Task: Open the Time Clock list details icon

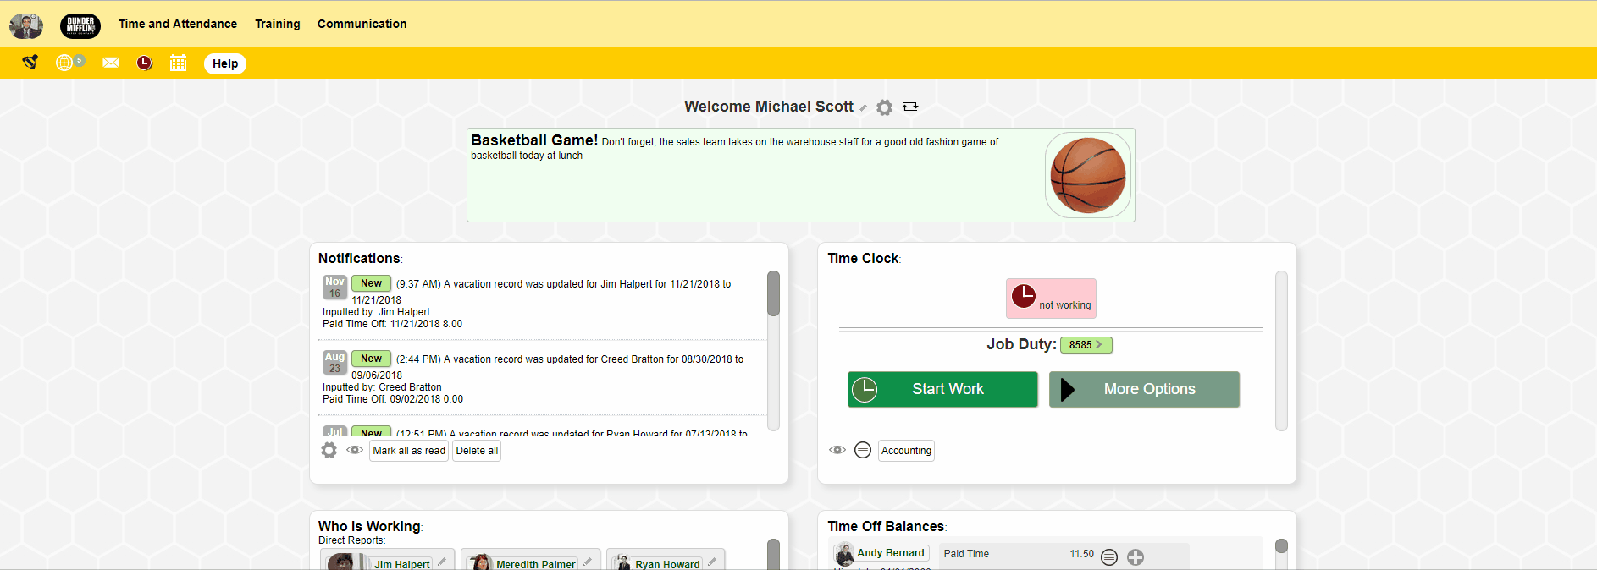Action: point(863,450)
